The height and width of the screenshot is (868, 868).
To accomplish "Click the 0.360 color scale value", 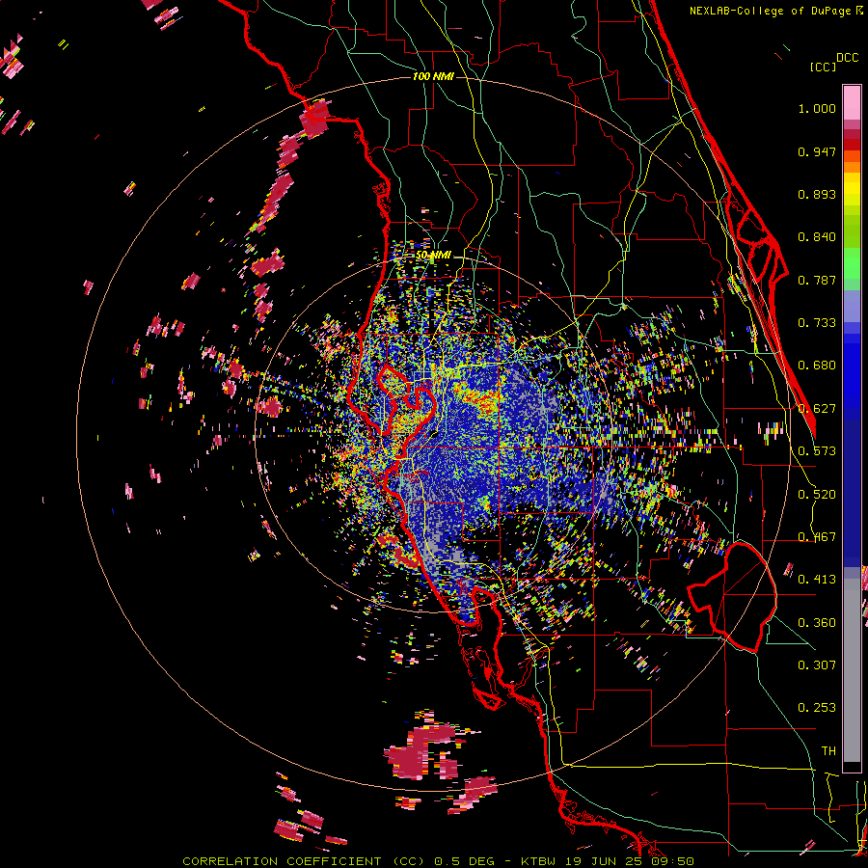I will [817, 623].
